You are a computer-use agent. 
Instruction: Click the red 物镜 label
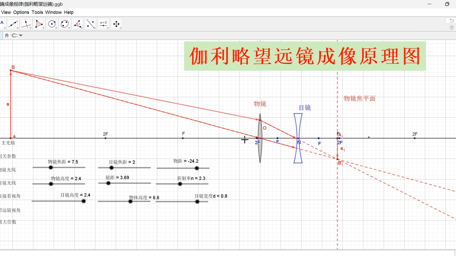click(260, 104)
